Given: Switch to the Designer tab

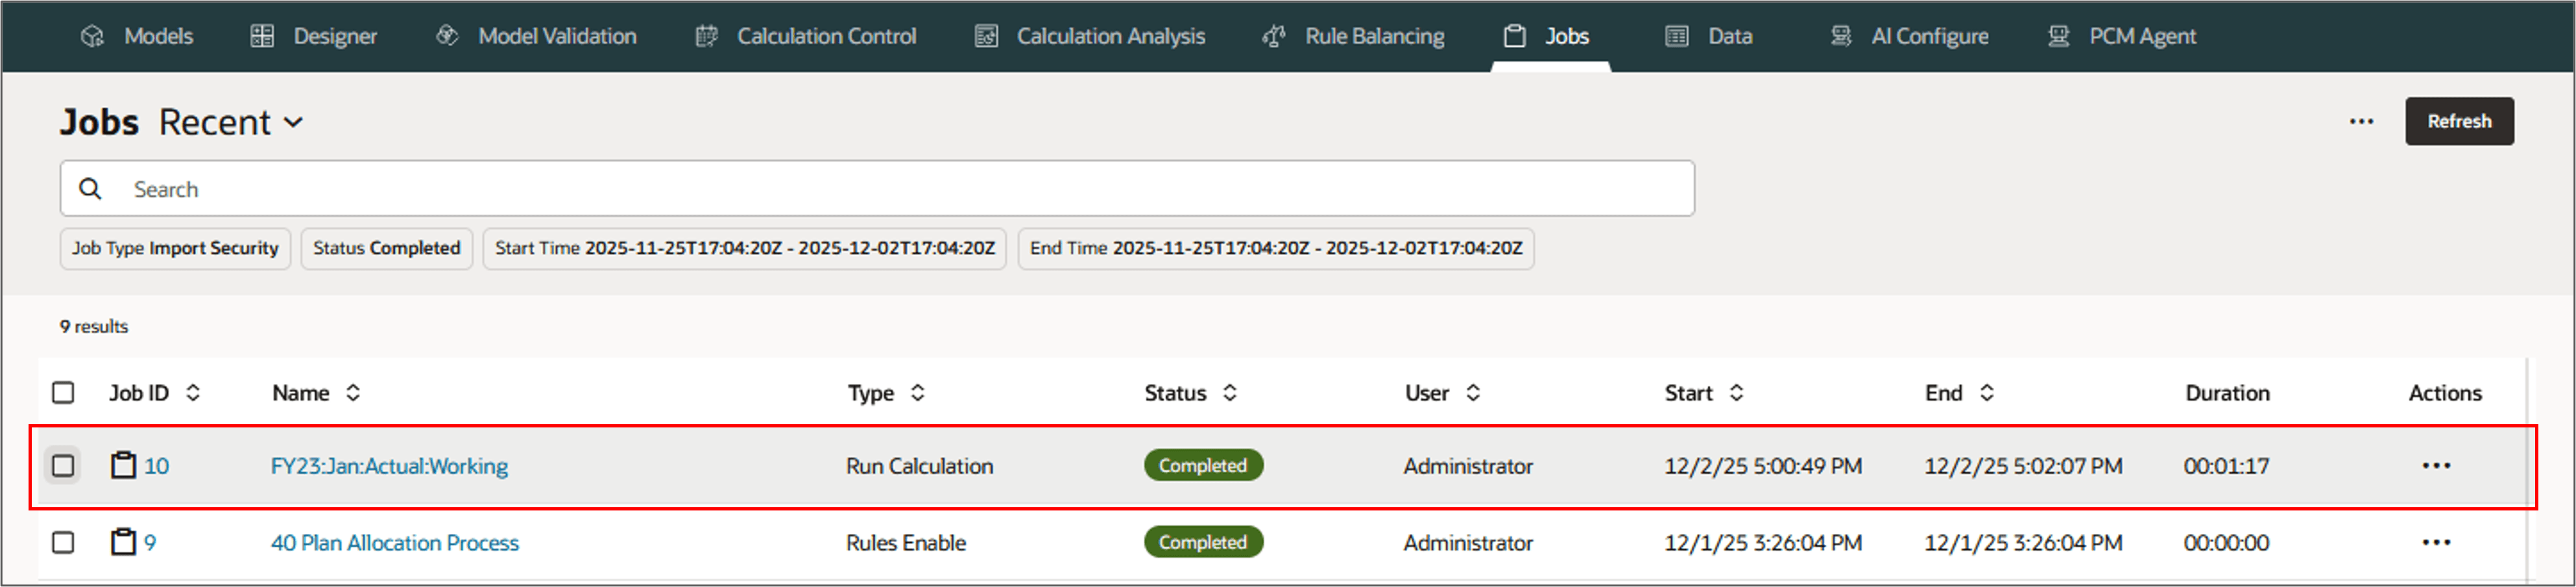Looking at the screenshot, I should pos(314,36).
